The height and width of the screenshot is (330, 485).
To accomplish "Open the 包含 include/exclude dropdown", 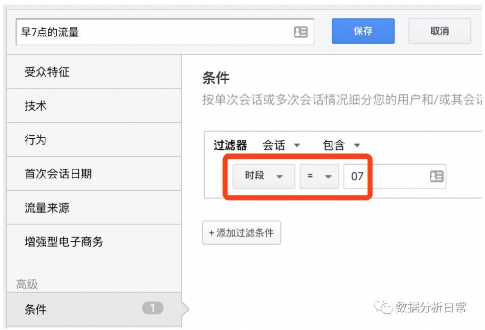I will pos(342,145).
